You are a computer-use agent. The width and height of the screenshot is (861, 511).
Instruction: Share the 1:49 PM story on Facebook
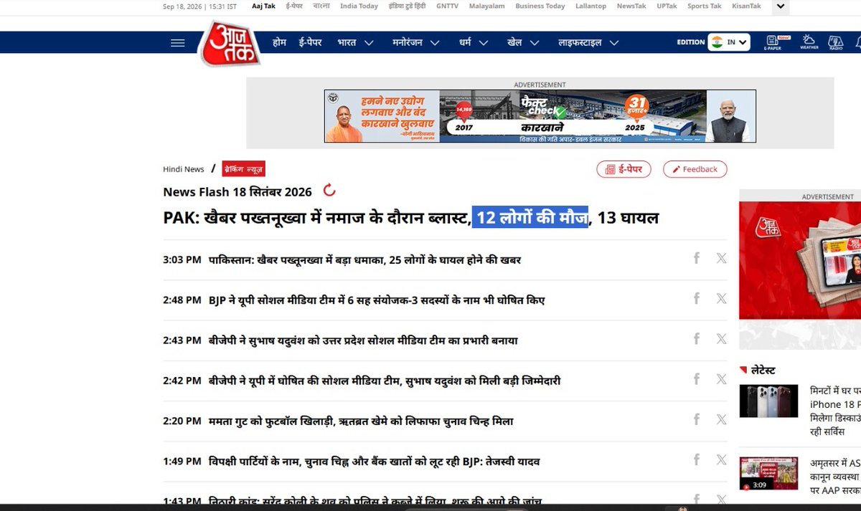(x=697, y=459)
